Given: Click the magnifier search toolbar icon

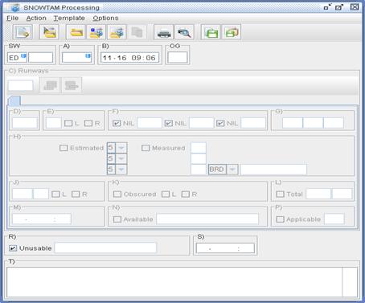Looking at the screenshot, I should 184,32.
